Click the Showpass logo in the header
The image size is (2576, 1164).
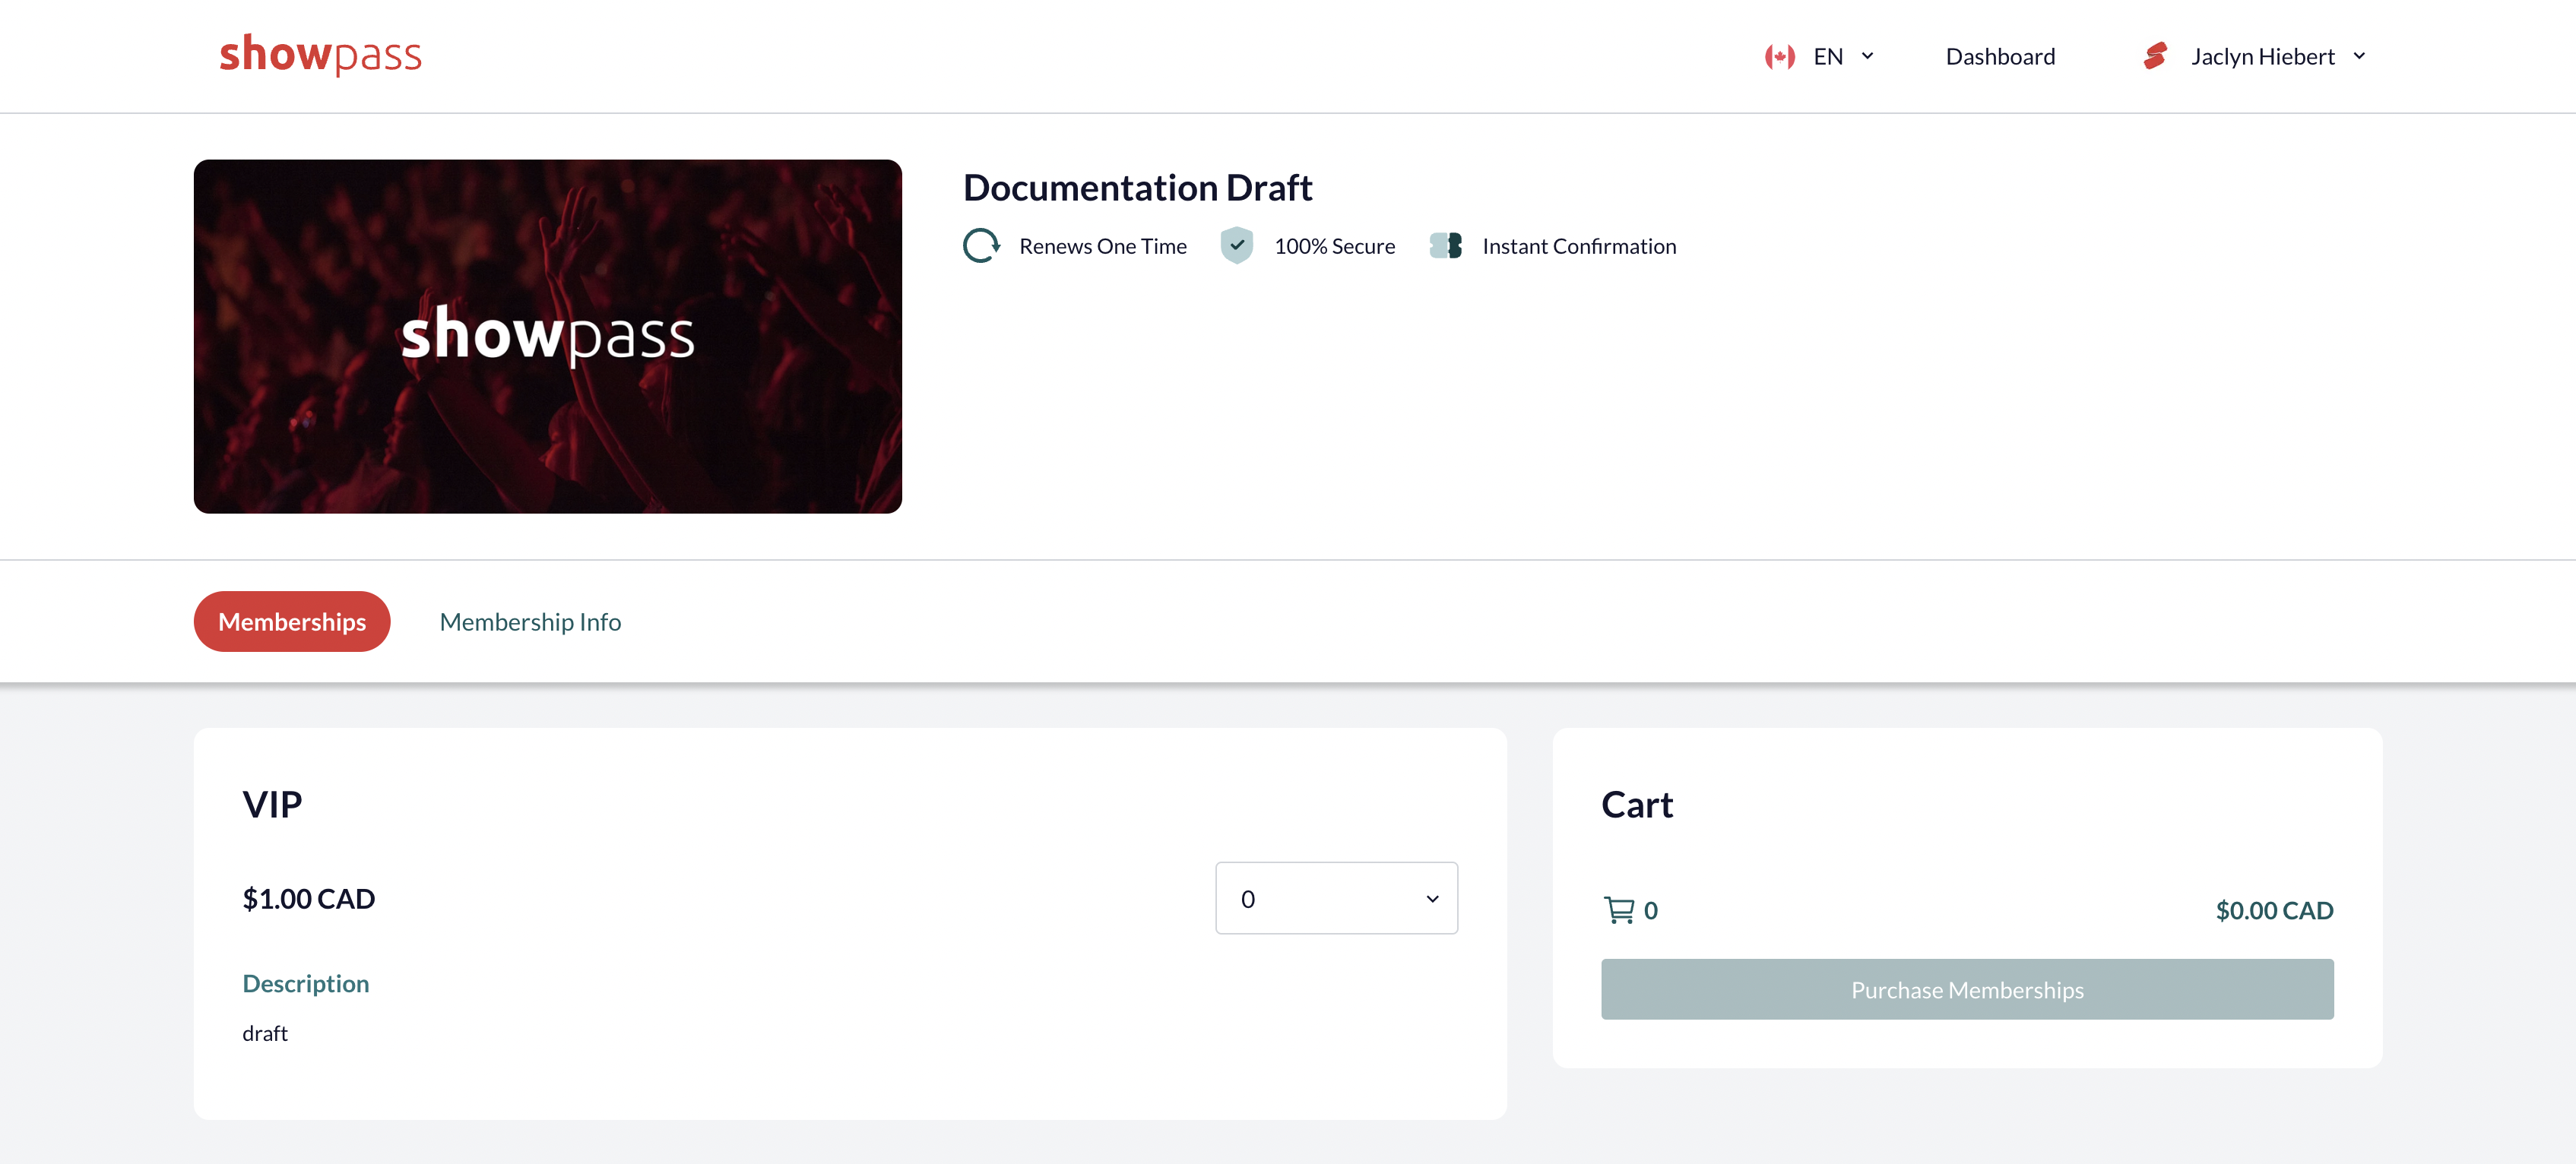320,55
